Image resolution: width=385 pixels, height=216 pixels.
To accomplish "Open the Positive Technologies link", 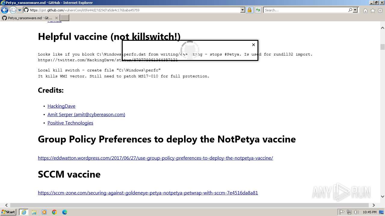I will pyautogui.click(x=70, y=123).
